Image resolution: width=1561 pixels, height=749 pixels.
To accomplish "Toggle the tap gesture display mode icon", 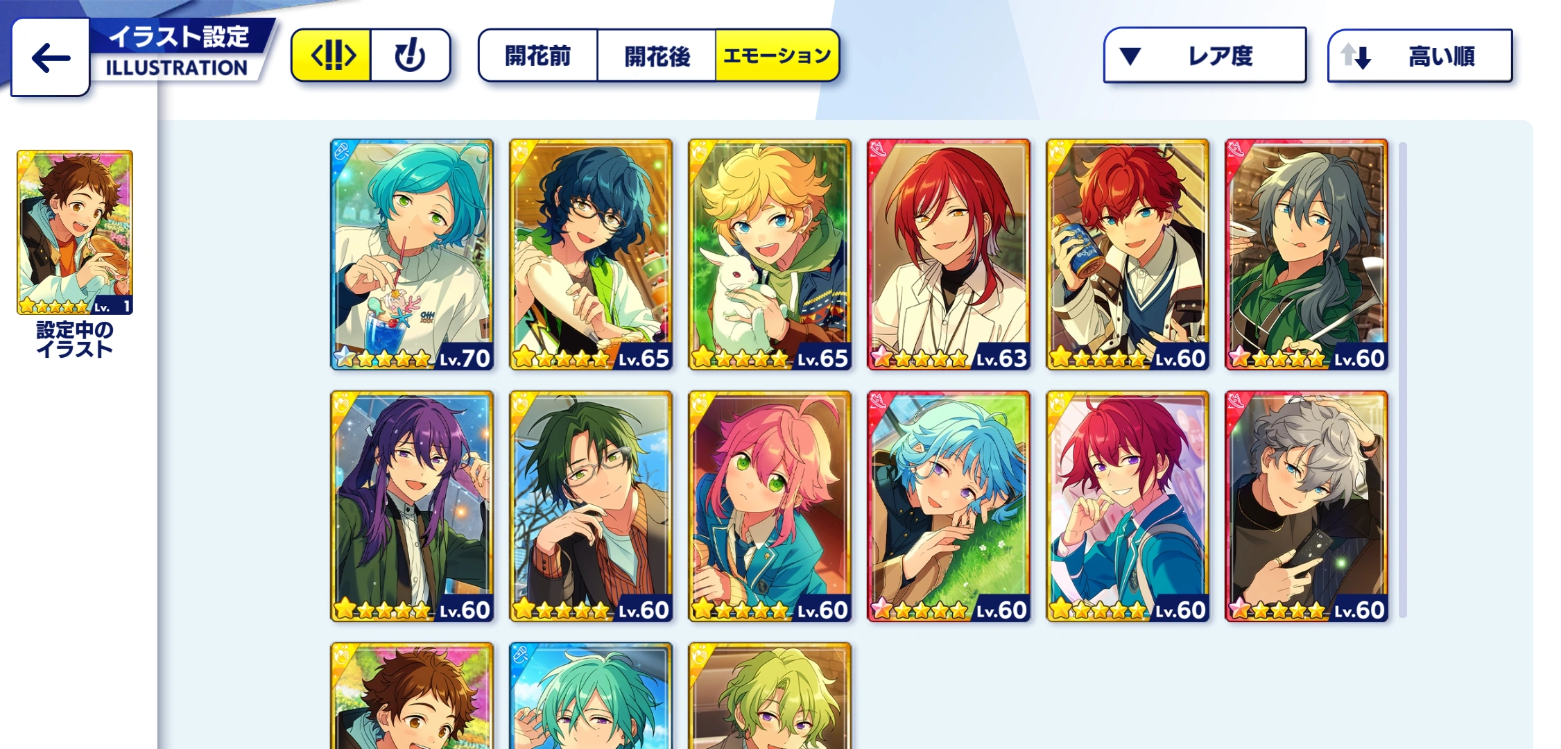I will (411, 55).
